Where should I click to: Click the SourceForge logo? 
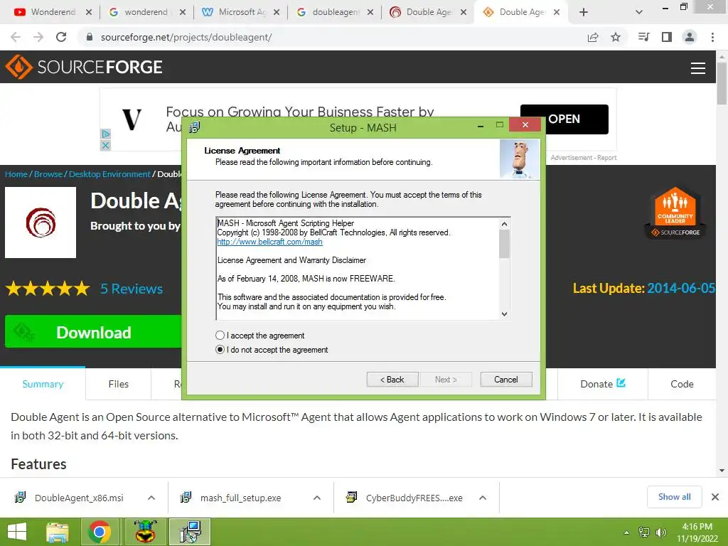(x=84, y=67)
